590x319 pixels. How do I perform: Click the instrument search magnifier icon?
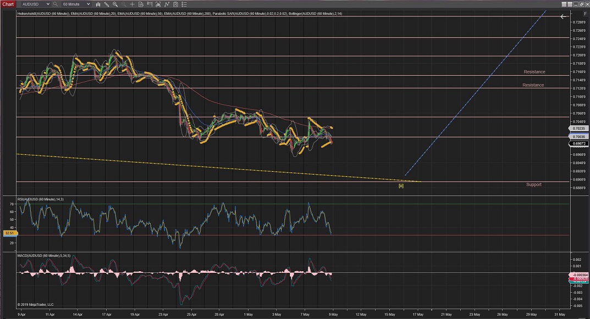click(55, 4)
